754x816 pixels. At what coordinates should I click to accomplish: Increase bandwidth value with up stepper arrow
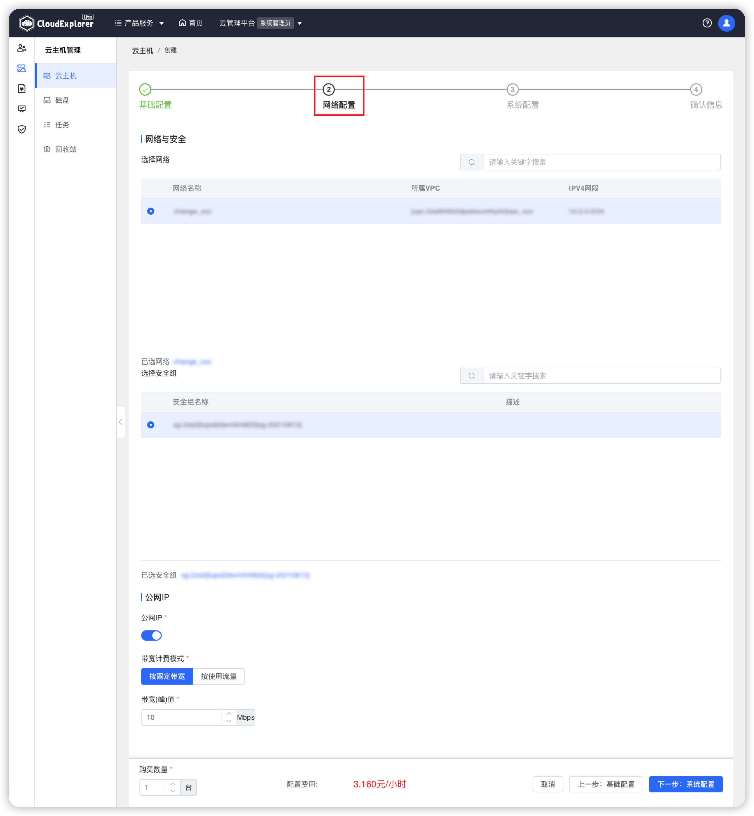pos(229,713)
